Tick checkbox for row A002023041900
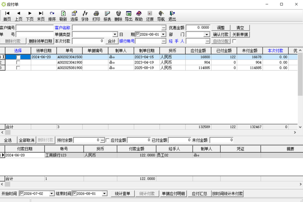Image resolution: width=303 pixels, height=202 pixels. coord(18,62)
